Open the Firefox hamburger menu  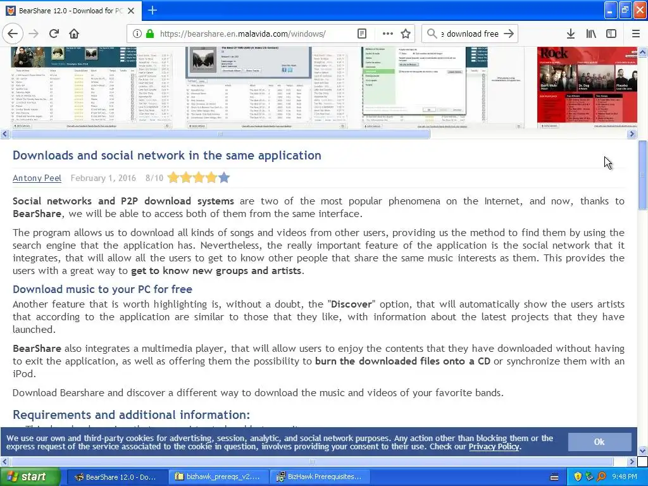tap(636, 34)
